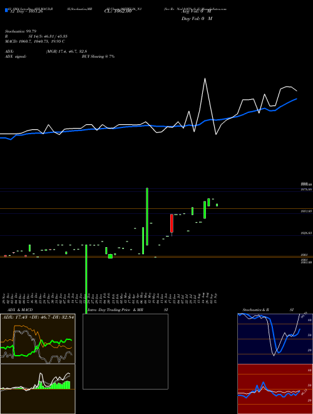Click the ADX panel header with +DY -DY values
Screen dimensions: 313x414
point(38,317)
